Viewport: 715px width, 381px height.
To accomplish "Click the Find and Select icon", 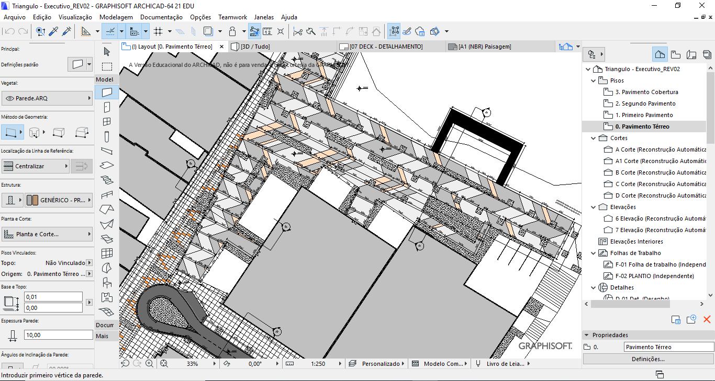I will [x=40, y=31].
